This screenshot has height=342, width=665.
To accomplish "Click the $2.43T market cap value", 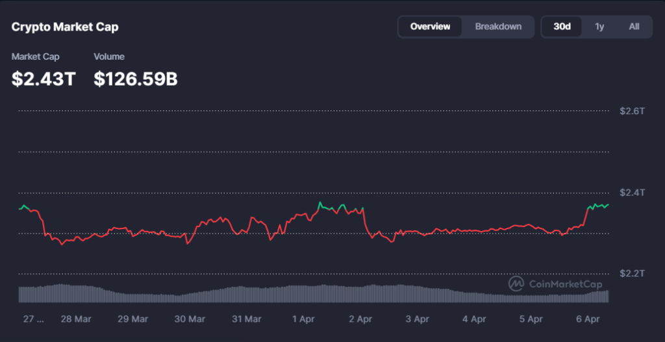I will 44,79.
